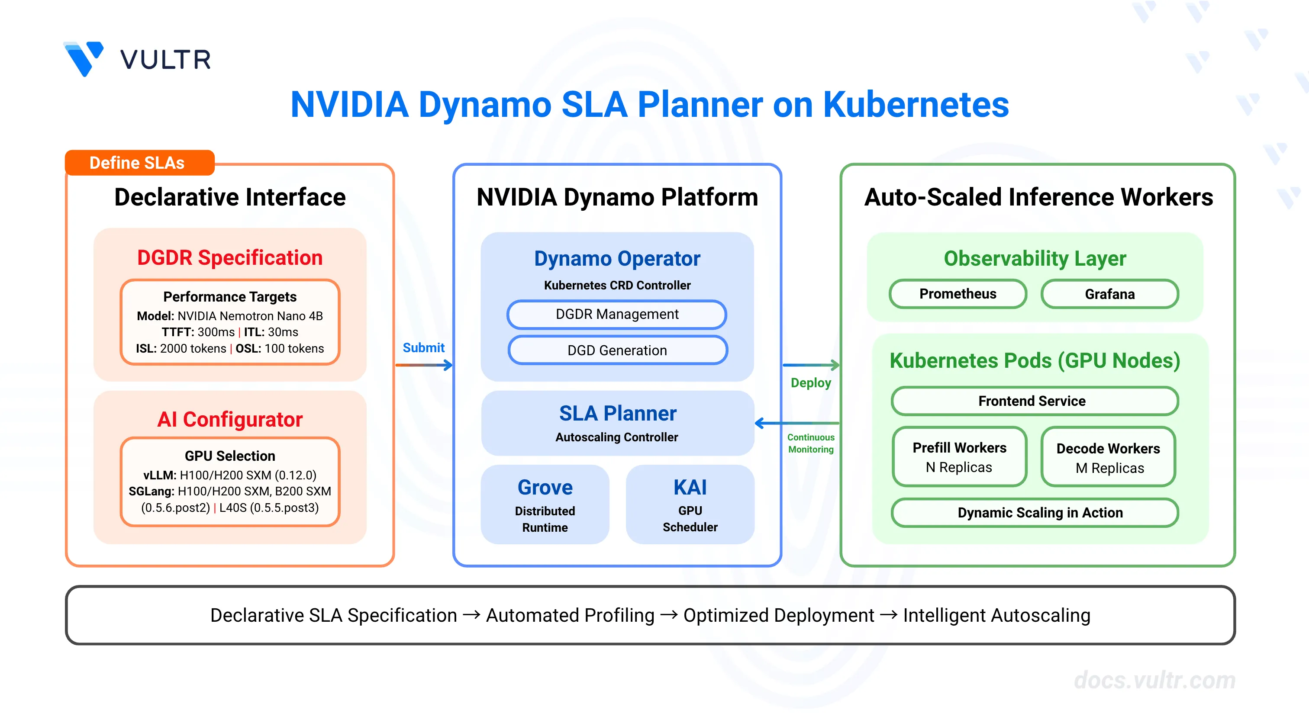Click Dynamic Scaling in Action pill

(x=1034, y=513)
